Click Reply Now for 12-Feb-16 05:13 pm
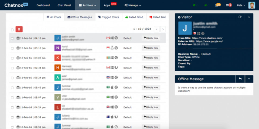The height and width of the screenshot is (129, 259). 151,48
